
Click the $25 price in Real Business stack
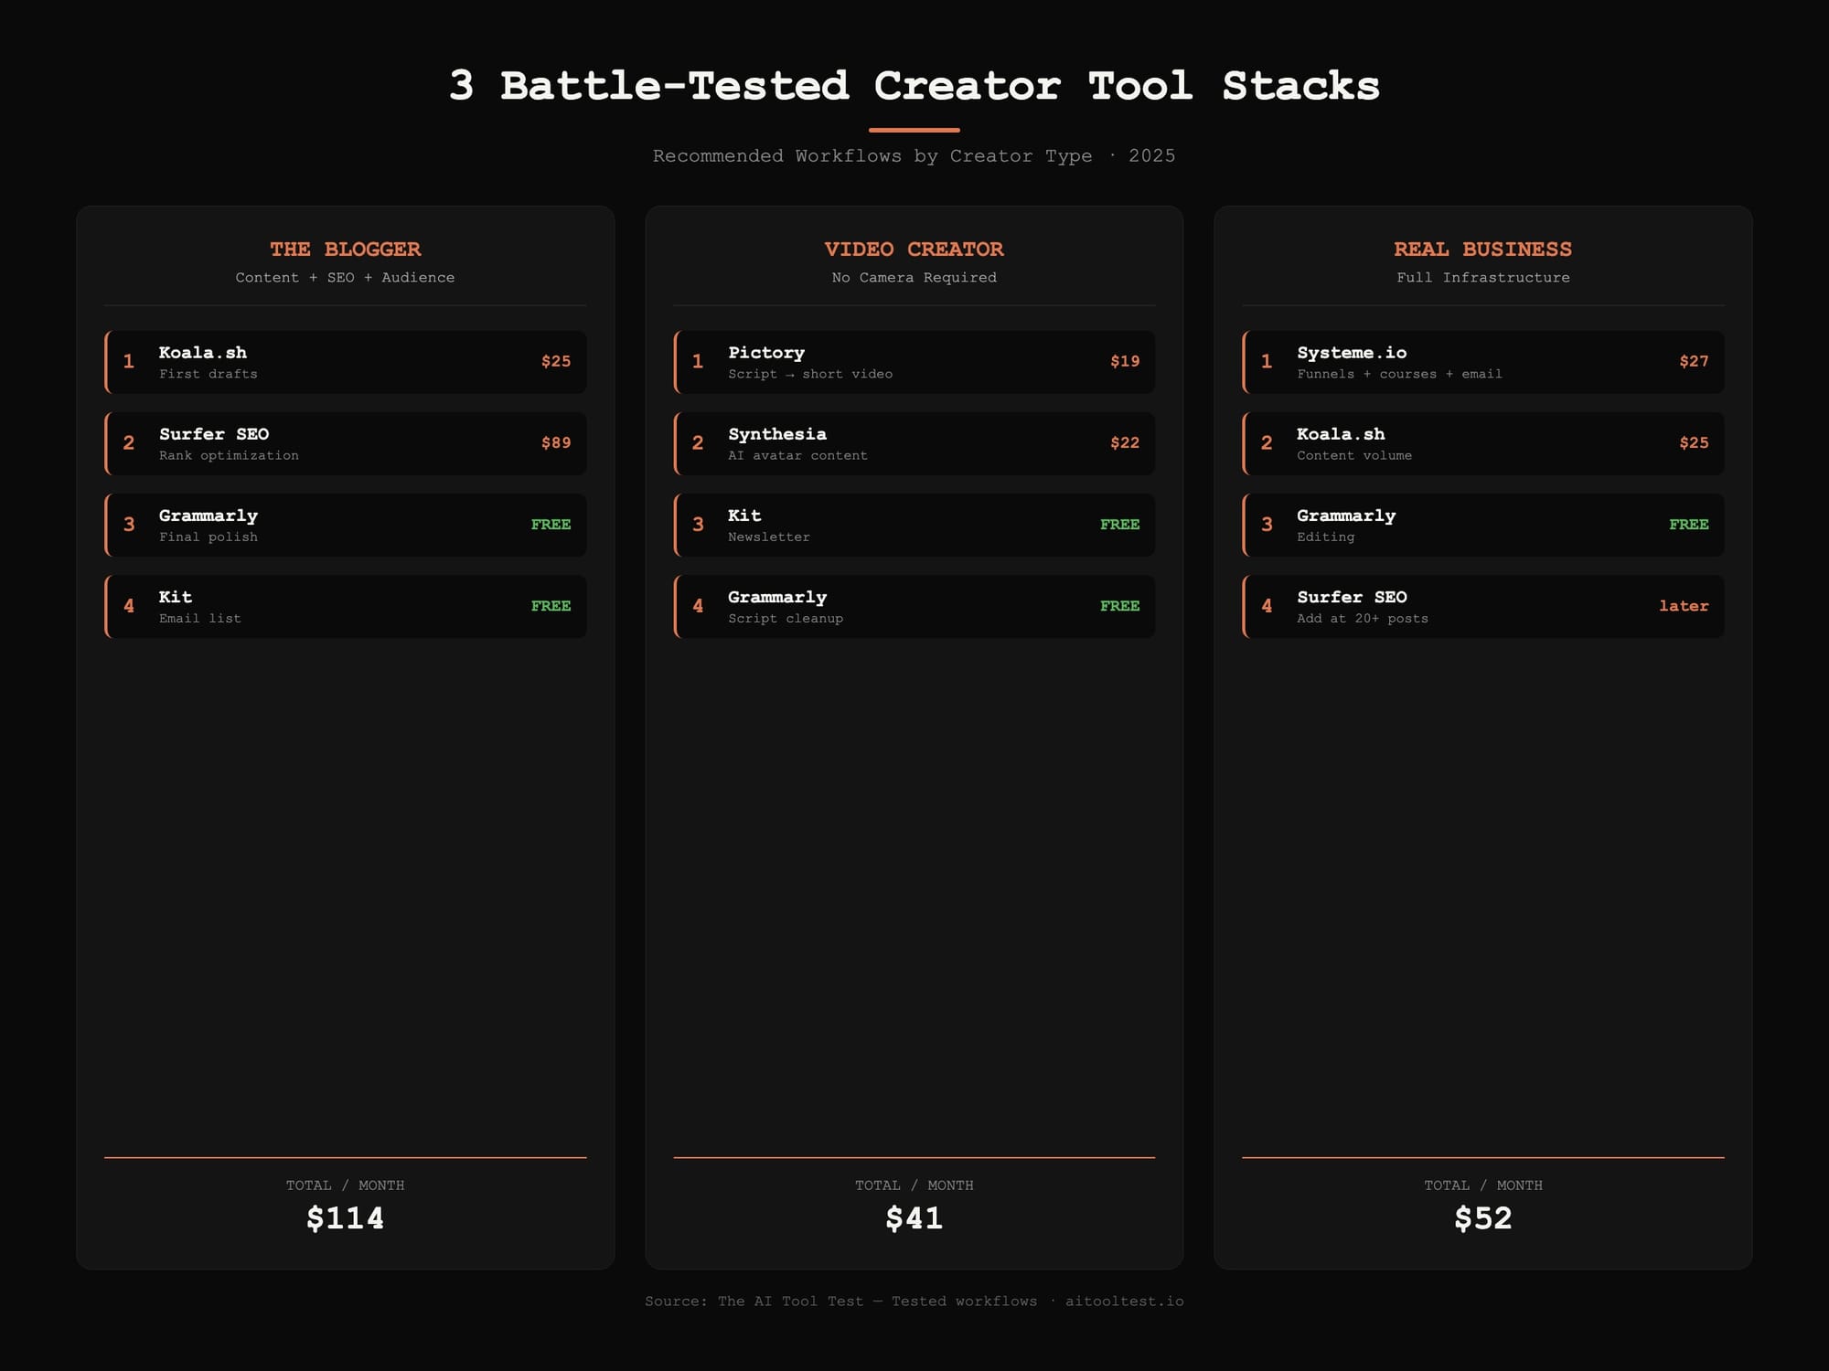pyautogui.click(x=1694, y=442)
